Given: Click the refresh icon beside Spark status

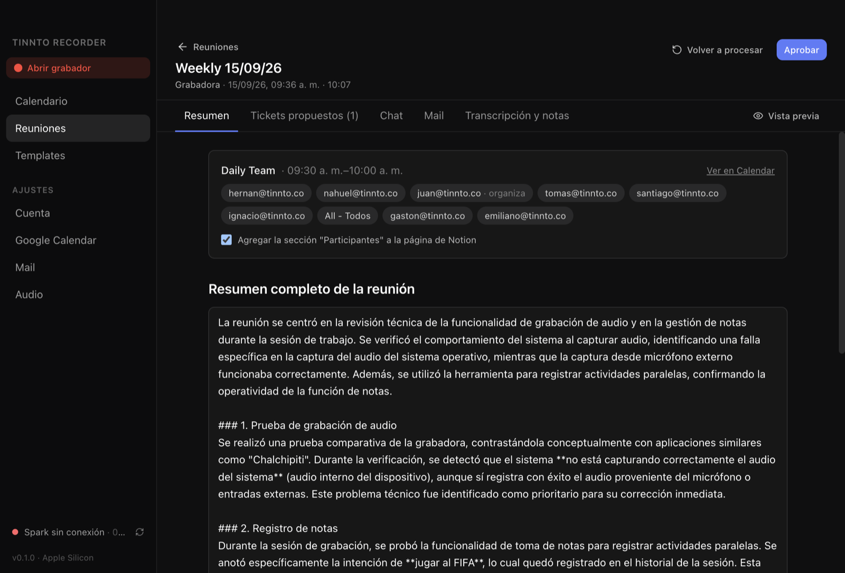Looking at the screenshot, I should [139, 532].
